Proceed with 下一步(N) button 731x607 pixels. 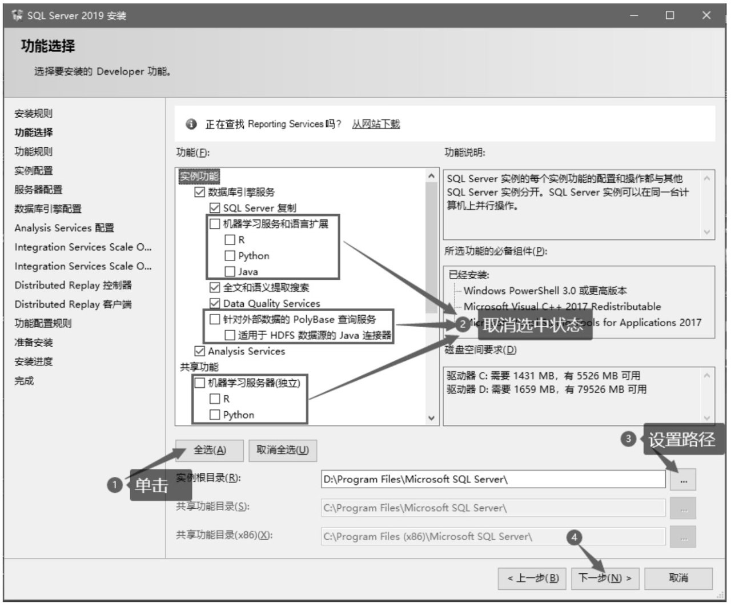pos(605,578)
